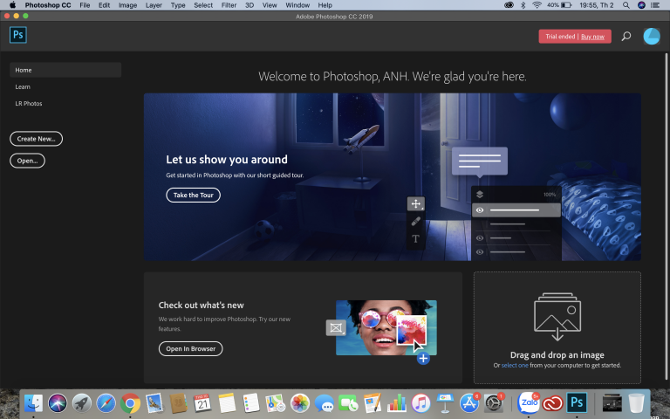The image size is (670, 419).
Task: Open the Image menu
Action: pyautogui.click(x=127, y=5)
